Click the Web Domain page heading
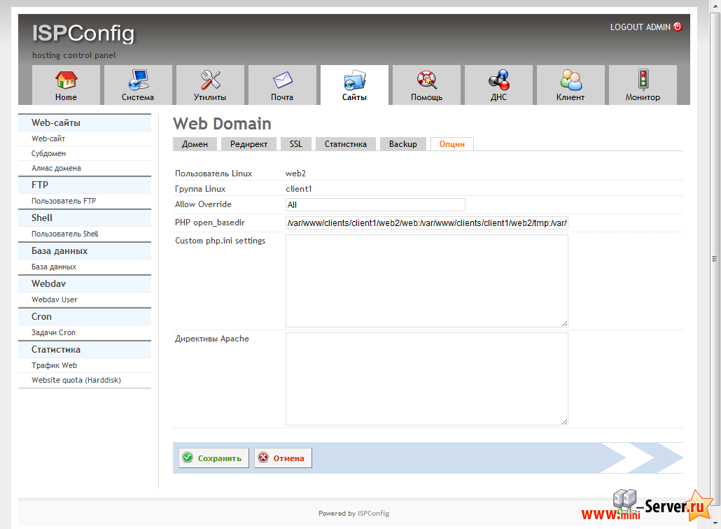The image size is (721, 529). pos(222,124)
